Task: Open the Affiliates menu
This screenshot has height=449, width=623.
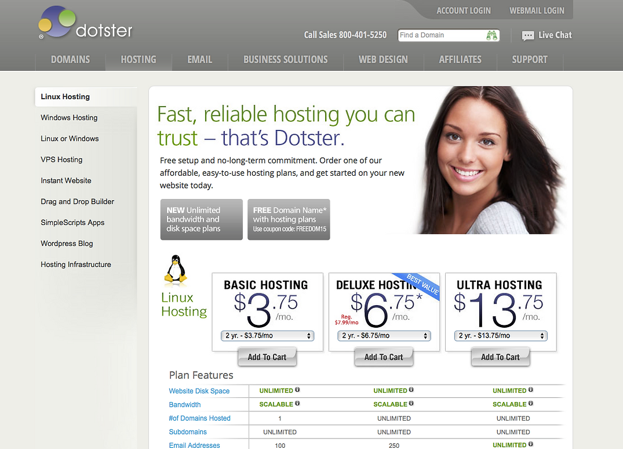Action: click(x=460, y=60)
